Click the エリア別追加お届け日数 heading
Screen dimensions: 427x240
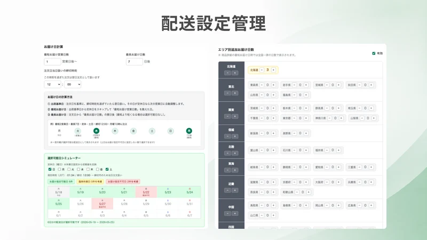click(x=236, y=50)
